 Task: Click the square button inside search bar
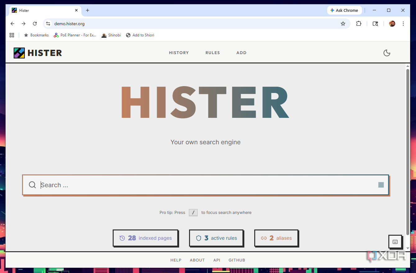(x=381, y=185)
